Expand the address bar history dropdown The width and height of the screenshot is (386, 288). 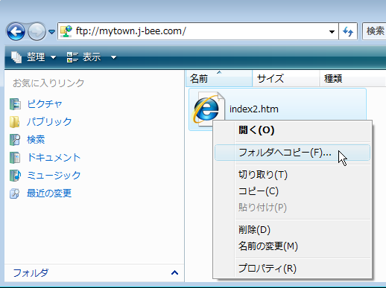click(x=332, y=32)
